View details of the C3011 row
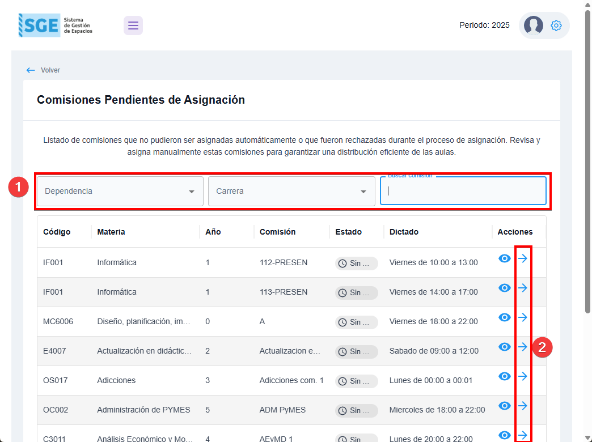Screen dimensions: 592x442 click(x=505, y=435)
